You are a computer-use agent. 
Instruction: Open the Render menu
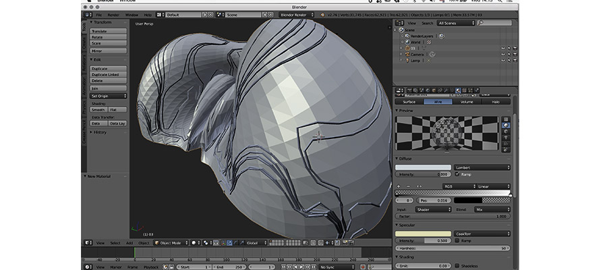pos(113,15)
